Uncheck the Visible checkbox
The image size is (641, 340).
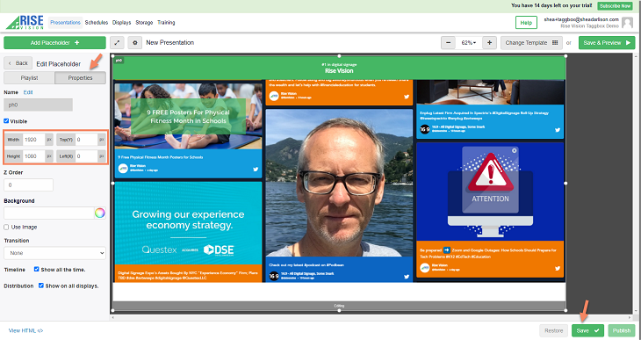[6, 121]
